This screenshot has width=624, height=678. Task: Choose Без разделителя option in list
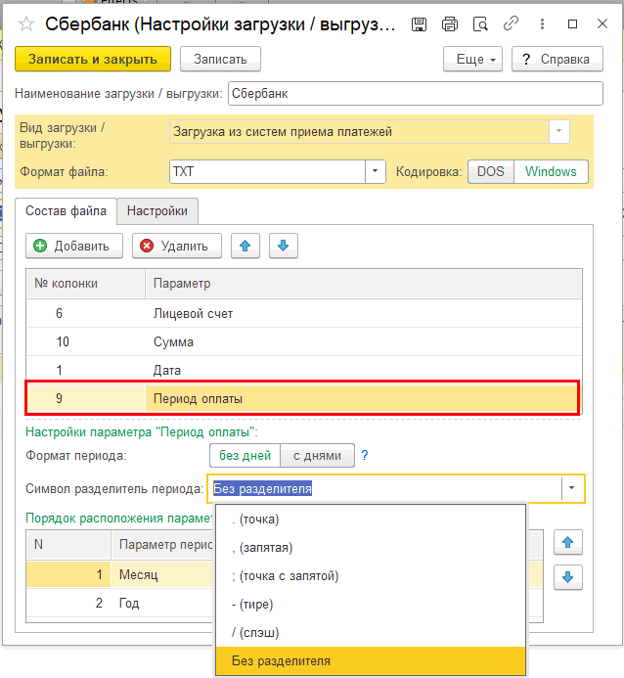pyautogui.click(x=371, y=660)
